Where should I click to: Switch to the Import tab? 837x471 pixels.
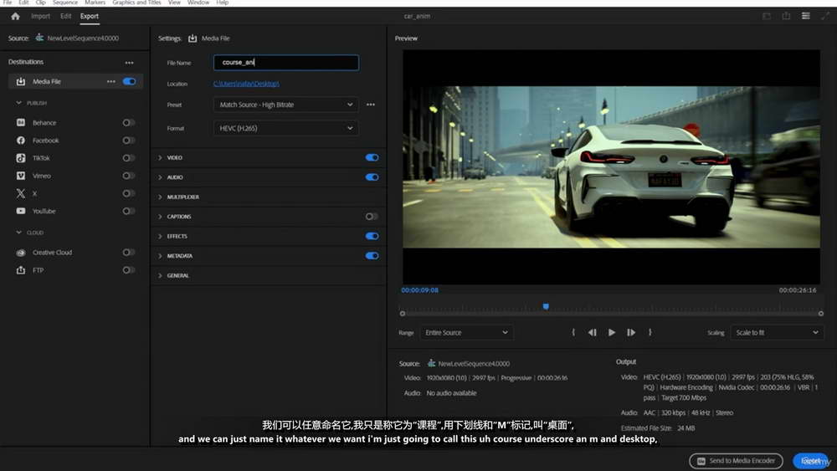[x=40, y=16]
